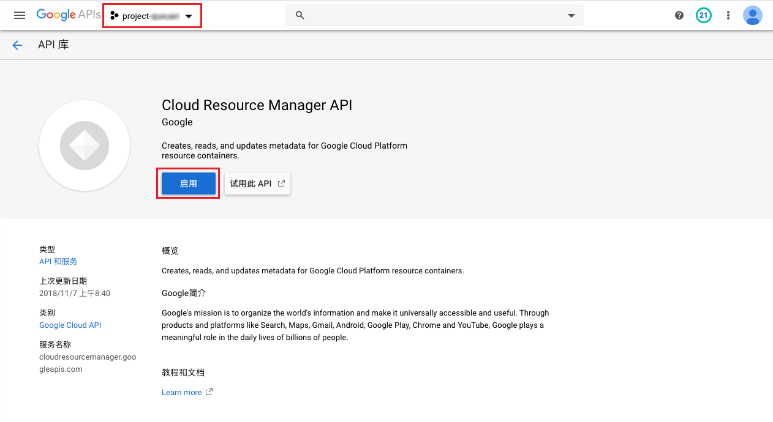Viewport: 773px width, 422px height.
Task: Open the three-dot more options menu
Action: [728, 15]
